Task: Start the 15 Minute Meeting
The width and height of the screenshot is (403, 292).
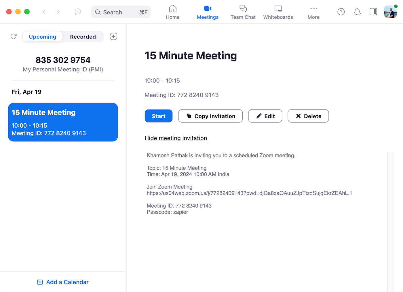Action: [x=159, y=116]
